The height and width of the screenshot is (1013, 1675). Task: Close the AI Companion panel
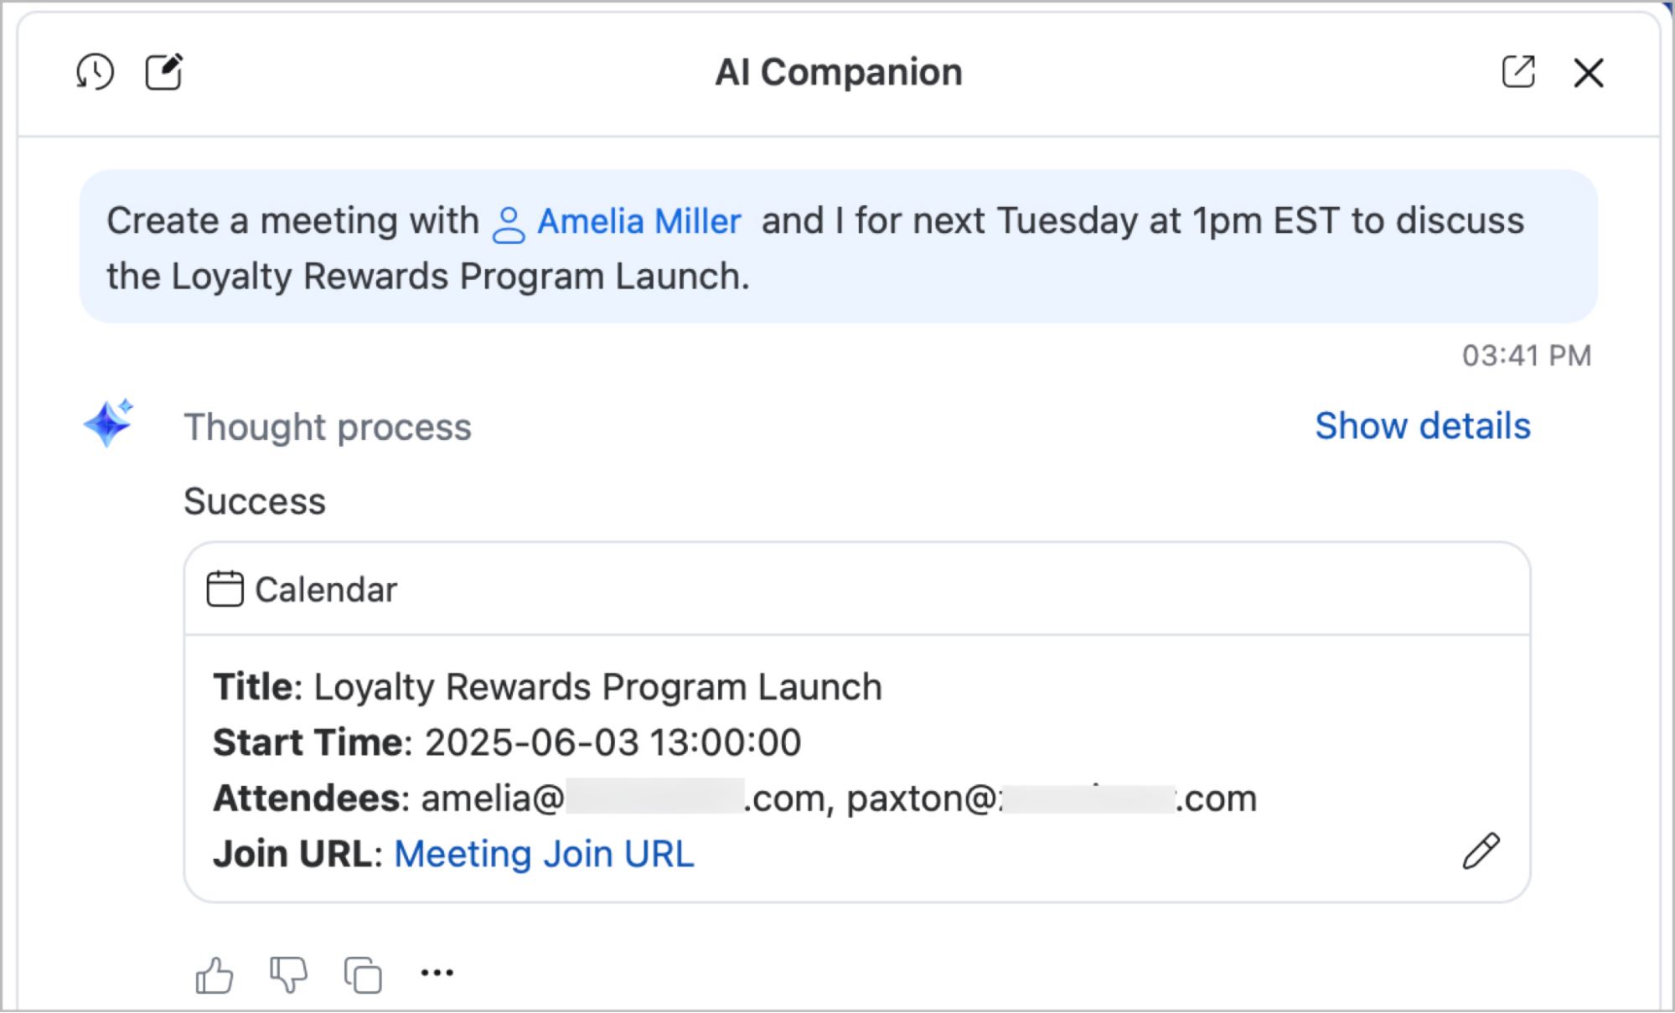(x=1588, y=73)
